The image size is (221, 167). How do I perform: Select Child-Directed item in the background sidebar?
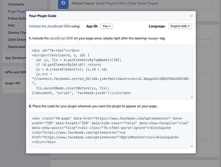click(x=17, y=40)
